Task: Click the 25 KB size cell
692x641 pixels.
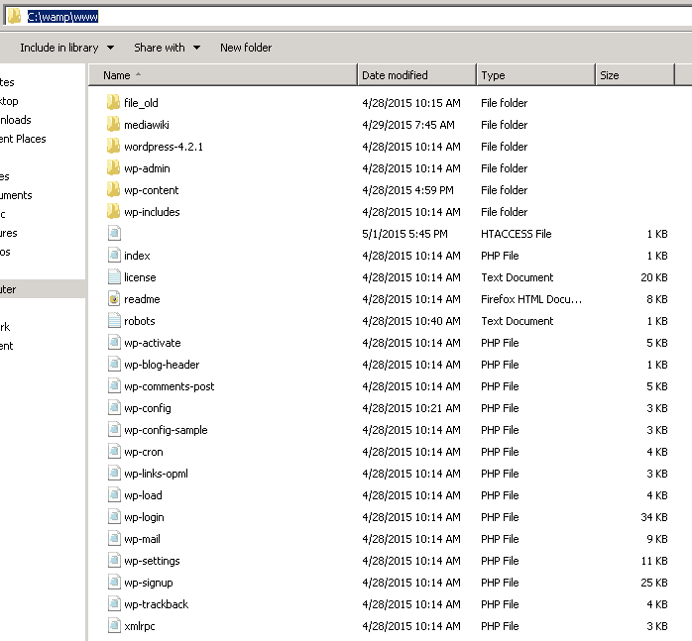Action: (x=654, y=583)
